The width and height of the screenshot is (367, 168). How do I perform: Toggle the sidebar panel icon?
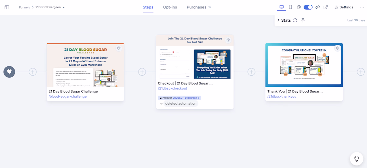pos(7,7)
